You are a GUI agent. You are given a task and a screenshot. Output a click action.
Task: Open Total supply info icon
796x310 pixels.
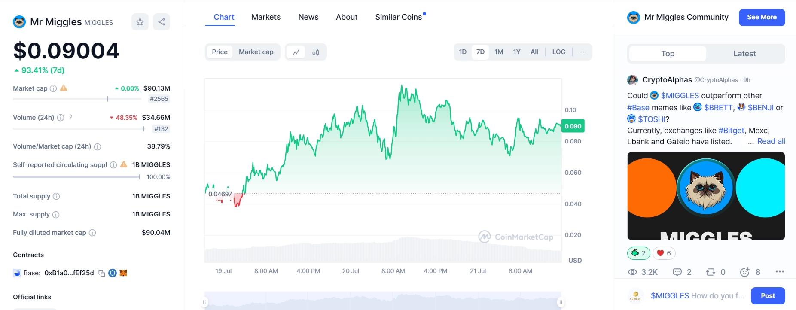(56, 196)
